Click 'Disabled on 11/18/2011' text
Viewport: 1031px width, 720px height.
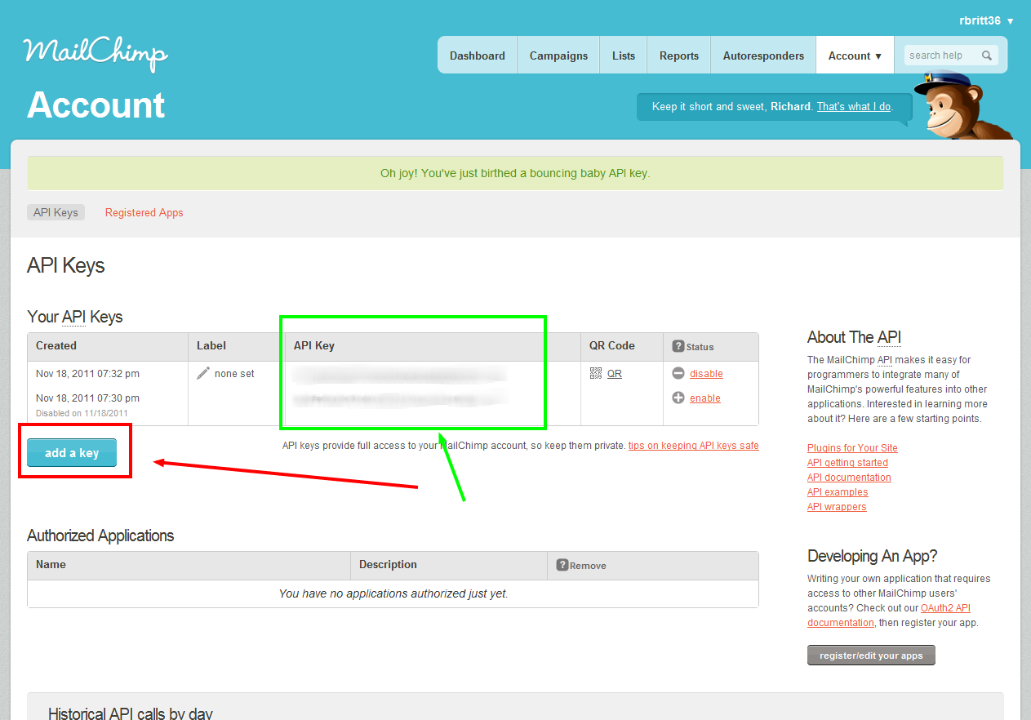pyautogui.click(x=82, y=413)
